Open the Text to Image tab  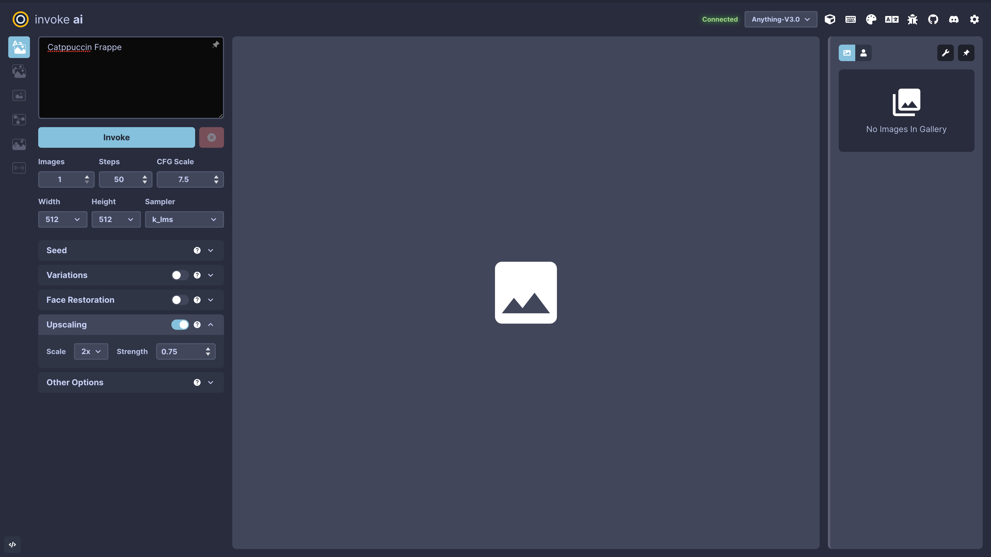(19, 47)
